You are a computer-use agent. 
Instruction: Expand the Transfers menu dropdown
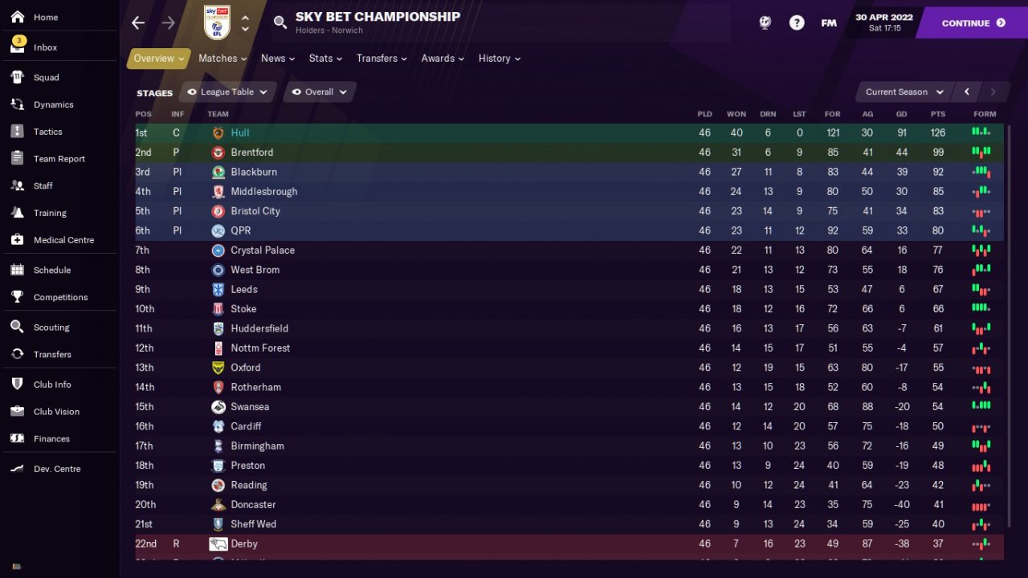[x=381, y=59]
